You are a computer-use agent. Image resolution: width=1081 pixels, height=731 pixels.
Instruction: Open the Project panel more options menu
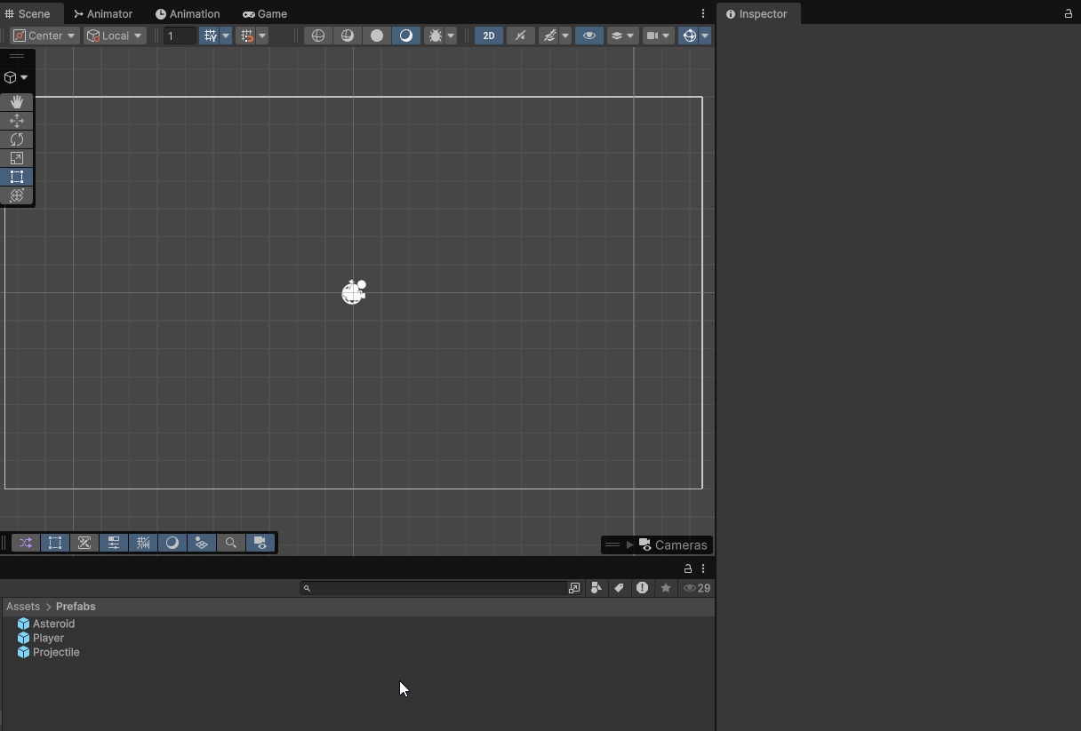[x=703, y=568]
